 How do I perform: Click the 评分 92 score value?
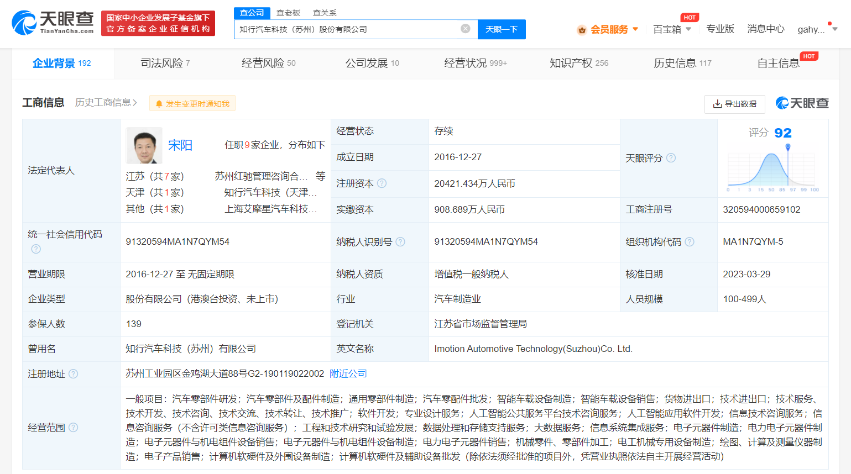point(770,133)
